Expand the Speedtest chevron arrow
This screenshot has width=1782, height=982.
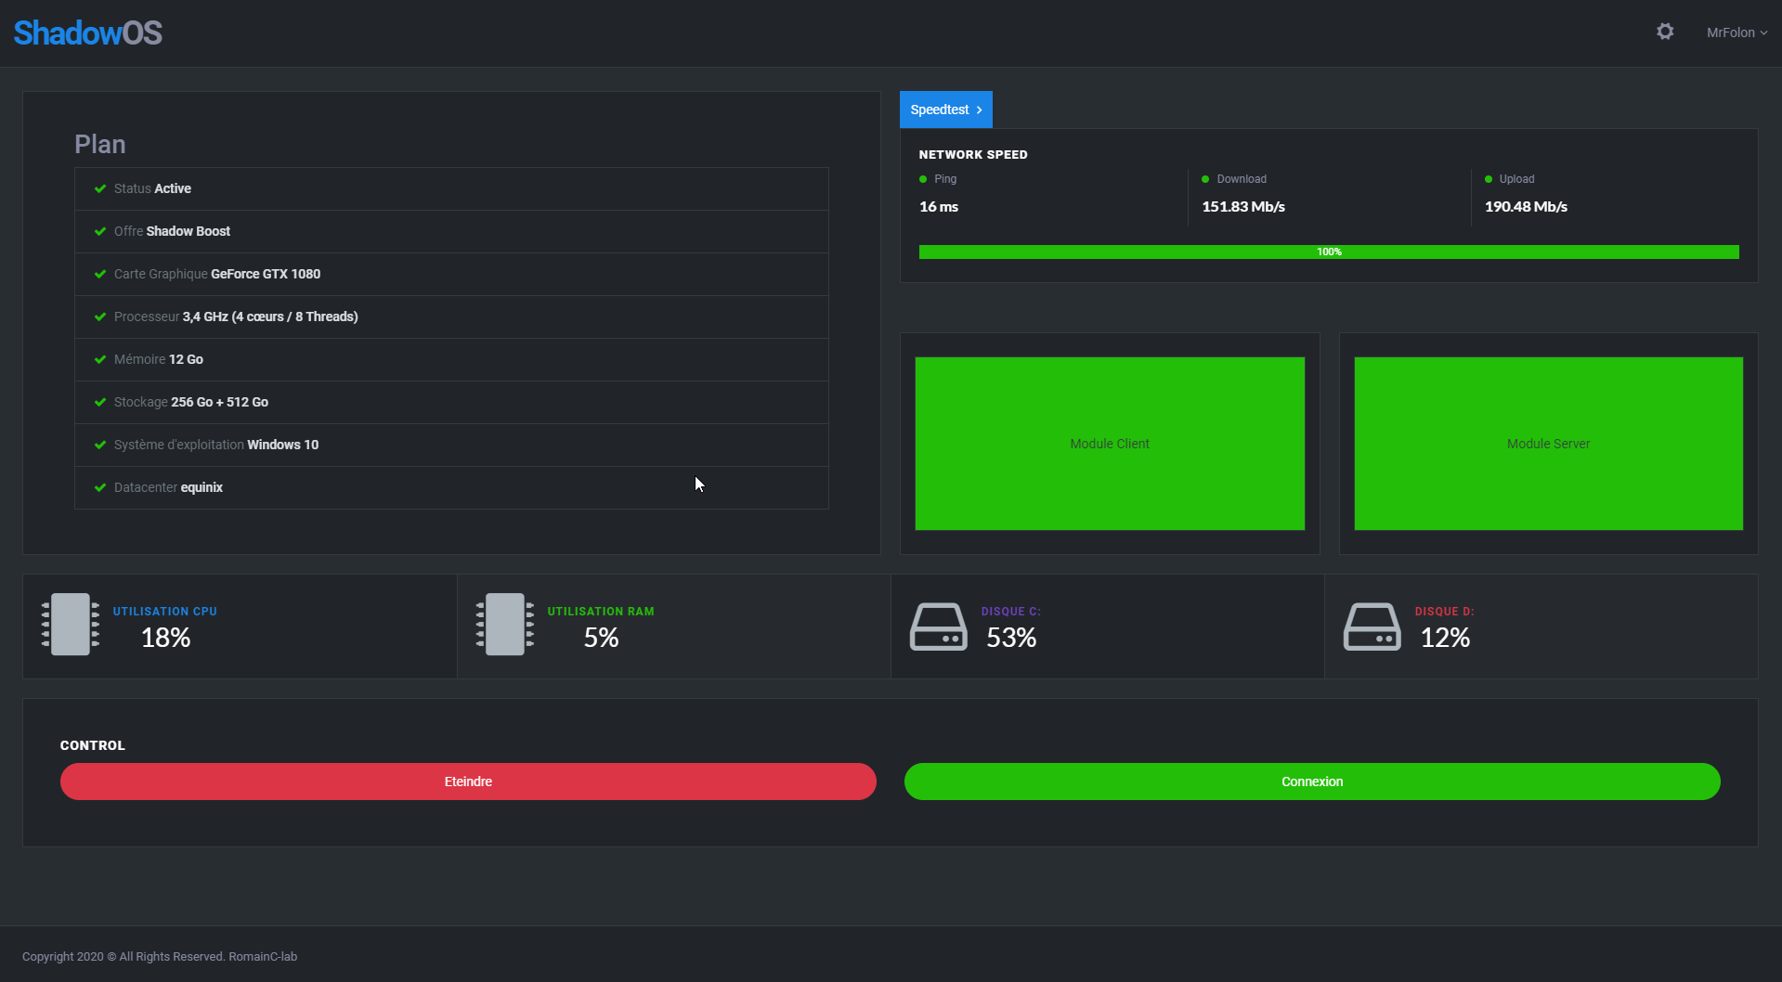[979, 110]
